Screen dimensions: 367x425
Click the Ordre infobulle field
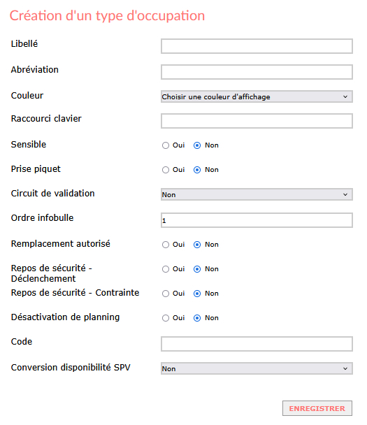click(257, 220)
